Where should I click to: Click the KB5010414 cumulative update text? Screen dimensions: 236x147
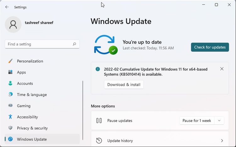tap(156, 72)
